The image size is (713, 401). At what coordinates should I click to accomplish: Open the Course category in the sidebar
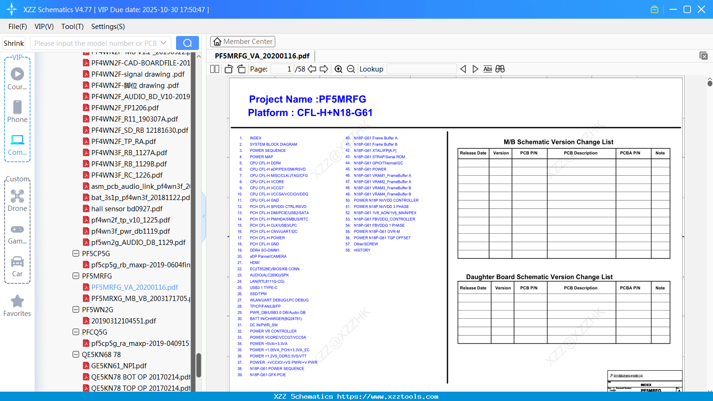[17, 79]
